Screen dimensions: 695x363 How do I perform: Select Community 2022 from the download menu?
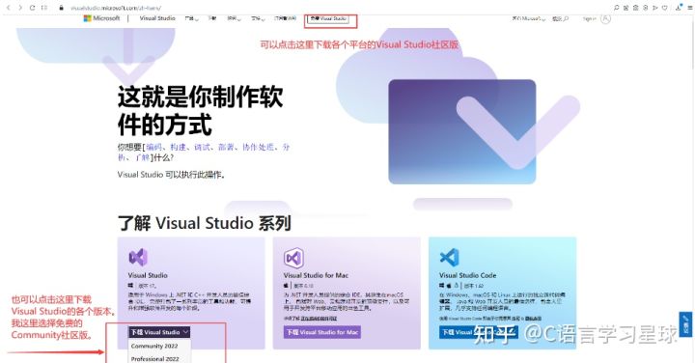[154, 346]
